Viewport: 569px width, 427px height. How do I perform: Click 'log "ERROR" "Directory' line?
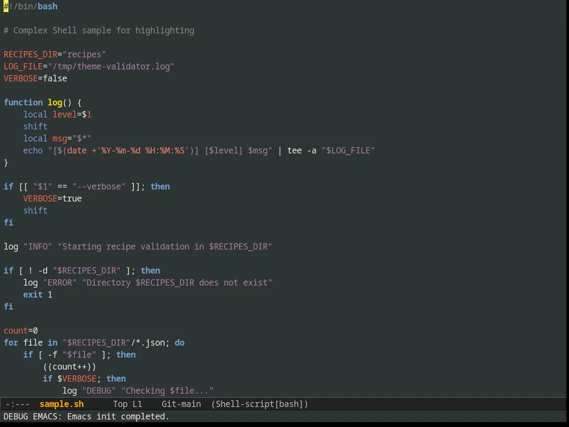148,282
